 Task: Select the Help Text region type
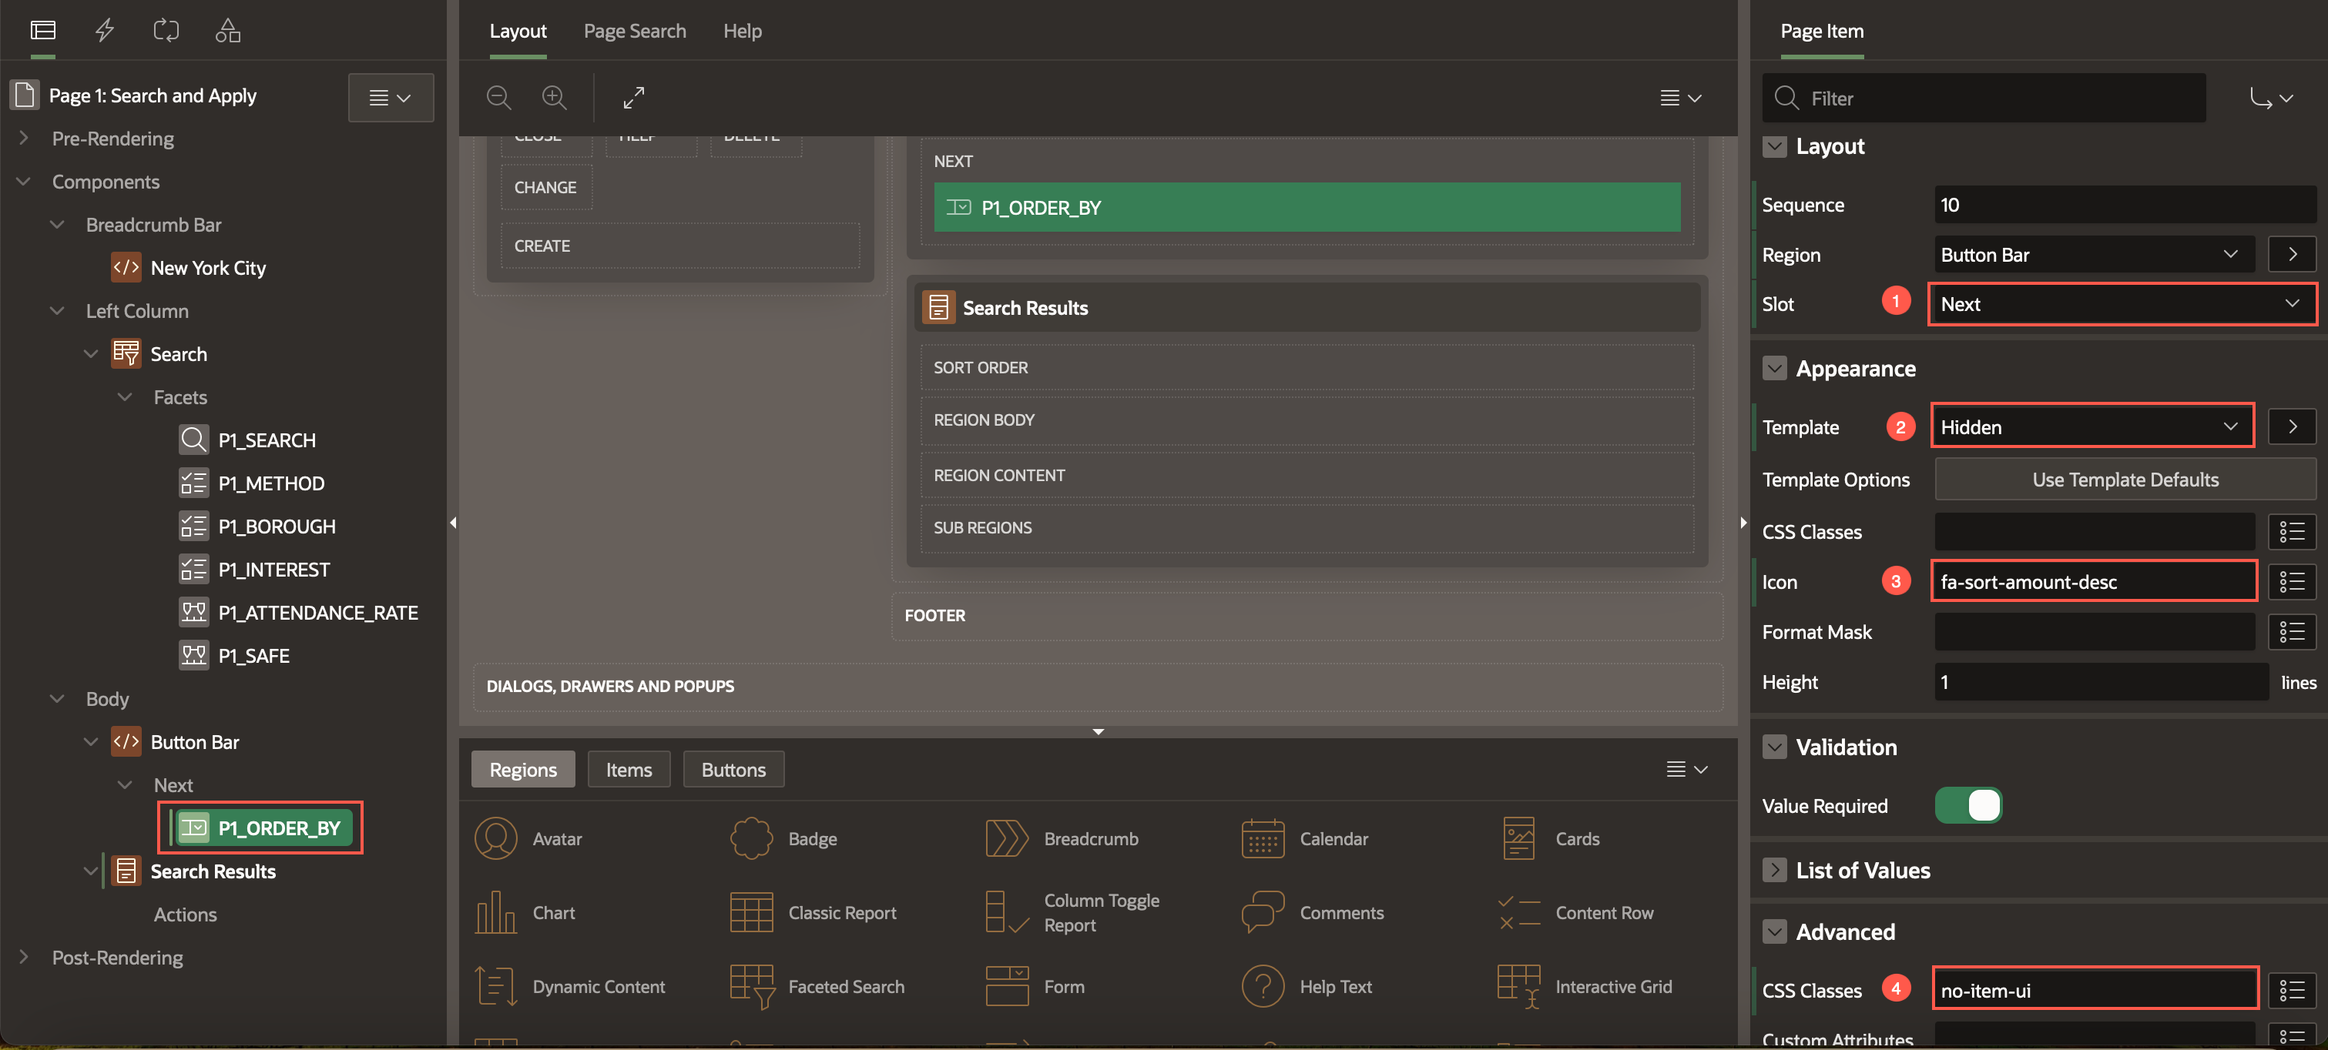click(x=1308, y=987)
